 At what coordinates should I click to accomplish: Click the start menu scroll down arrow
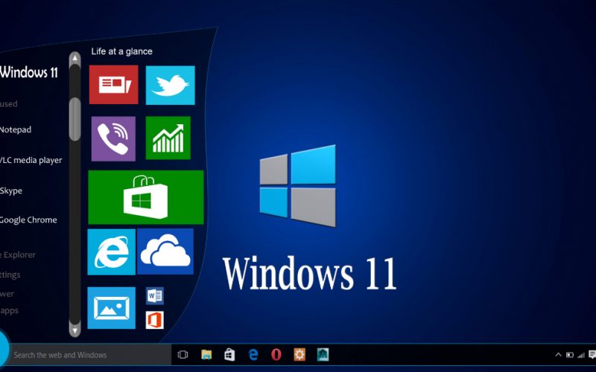75,330
